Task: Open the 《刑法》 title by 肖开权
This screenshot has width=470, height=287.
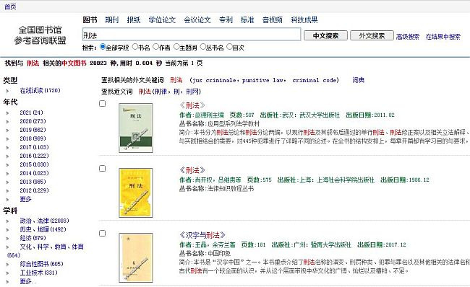Action: pyautogui.click(x=192, y=170)
